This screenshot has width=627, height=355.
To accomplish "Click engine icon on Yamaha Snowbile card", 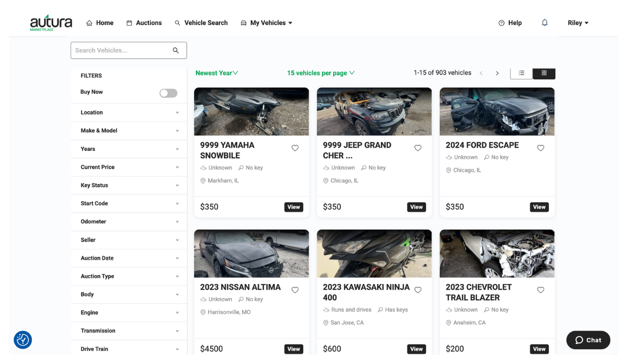I will pos(203,168).
